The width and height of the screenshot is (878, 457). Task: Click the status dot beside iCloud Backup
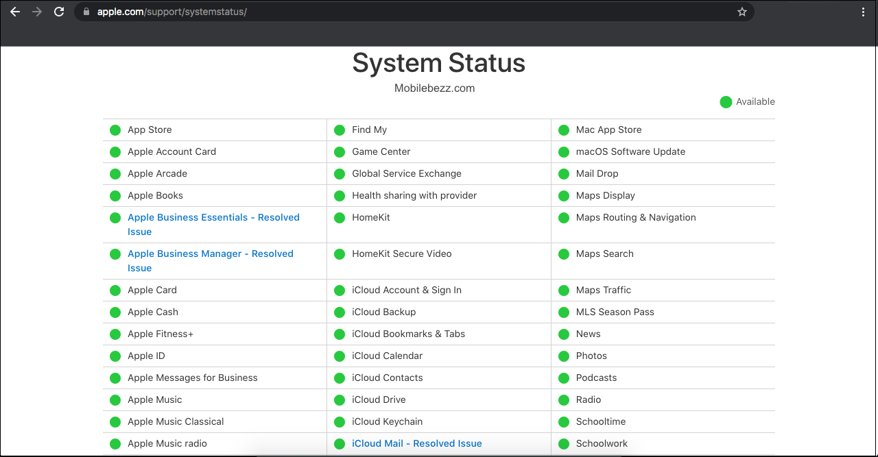(340, 312)
